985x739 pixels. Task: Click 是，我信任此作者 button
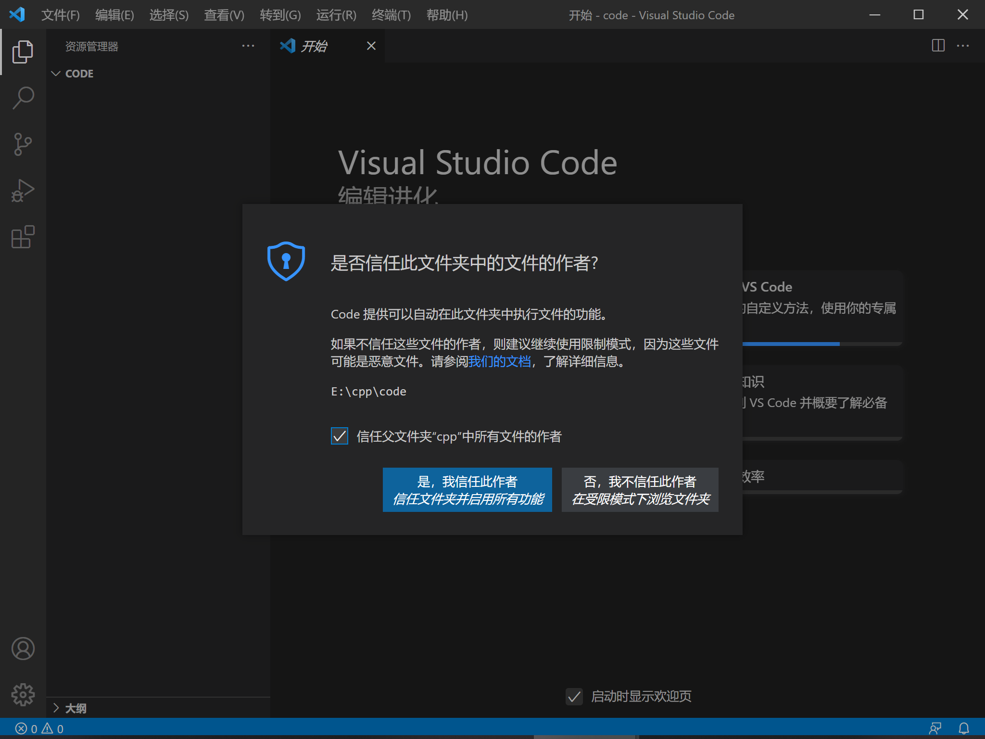click(x=467, y=490)
